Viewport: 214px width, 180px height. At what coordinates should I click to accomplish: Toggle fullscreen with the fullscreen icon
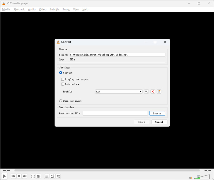[x=33, y=176]
